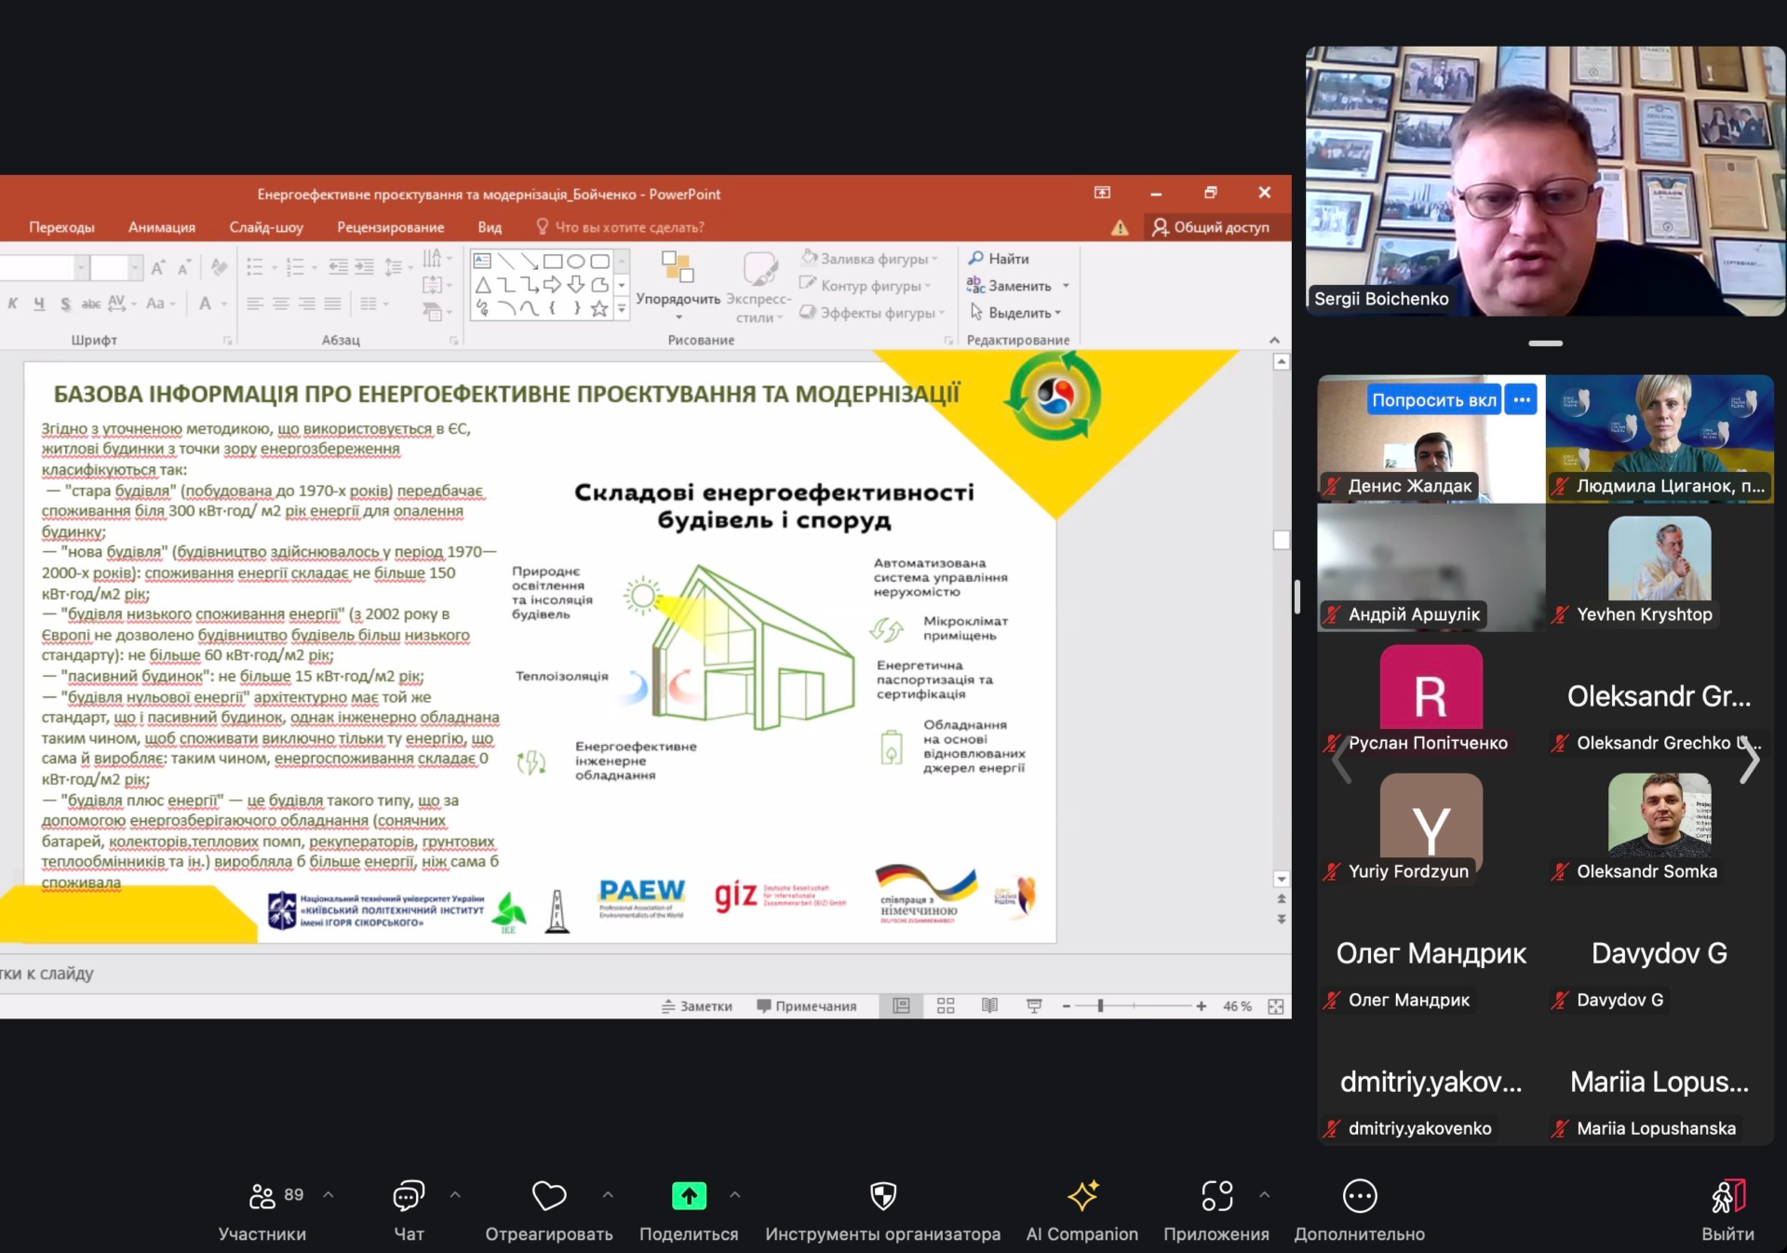Screen dimensions: 1787x1253
Task: Switch to slide sorter view
Action: pyautogui.click(x=946, y=1006)
